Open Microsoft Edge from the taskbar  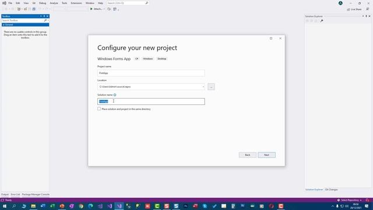click(91, 206)
